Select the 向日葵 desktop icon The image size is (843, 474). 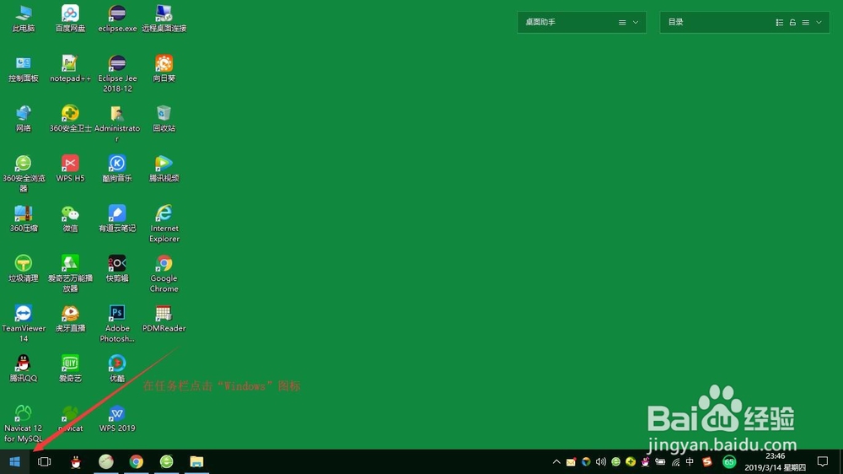pos(164,68)
